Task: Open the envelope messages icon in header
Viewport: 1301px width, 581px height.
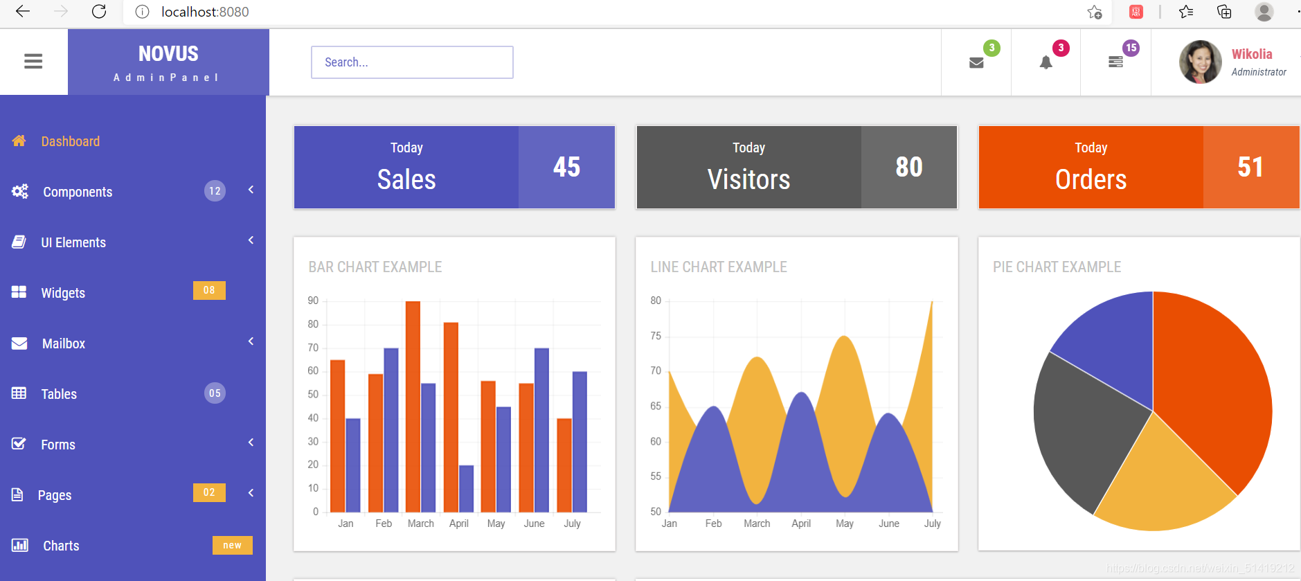Action: (976, 63)
